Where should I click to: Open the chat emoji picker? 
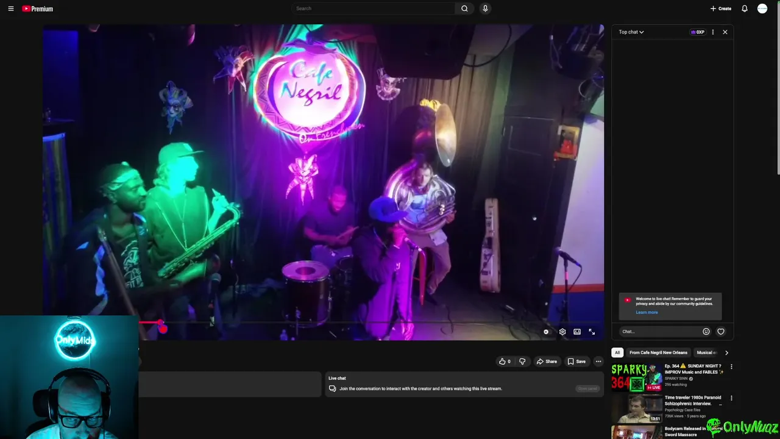(706, 332)
